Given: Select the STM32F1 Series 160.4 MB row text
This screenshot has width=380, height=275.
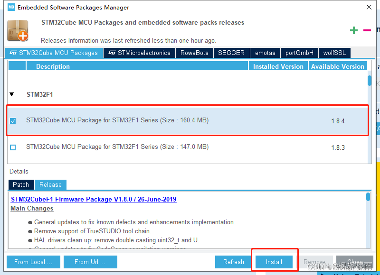Looking at the screenshot, I should pos(117,120).
